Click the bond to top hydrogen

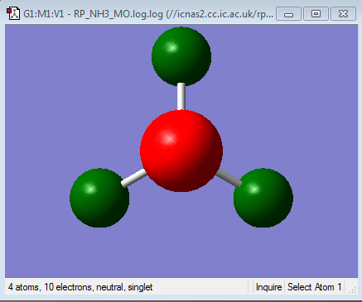point(181,97)
